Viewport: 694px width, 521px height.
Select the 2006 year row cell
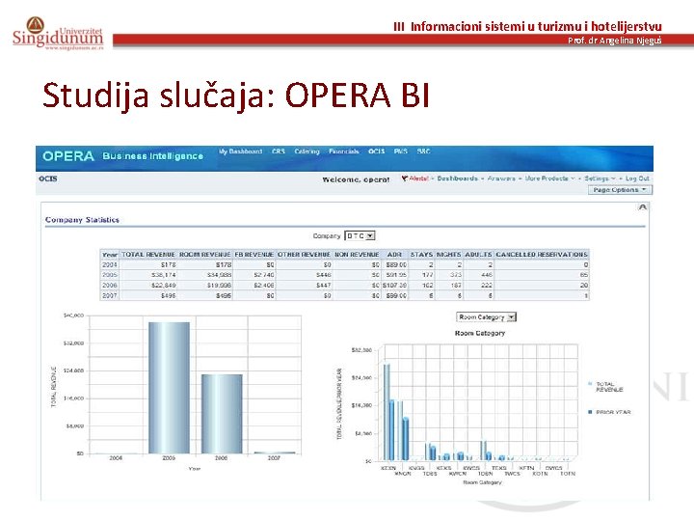coord(110,286)
